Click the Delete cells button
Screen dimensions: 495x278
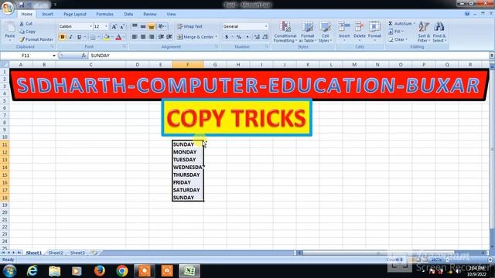(x=359, y=31)
